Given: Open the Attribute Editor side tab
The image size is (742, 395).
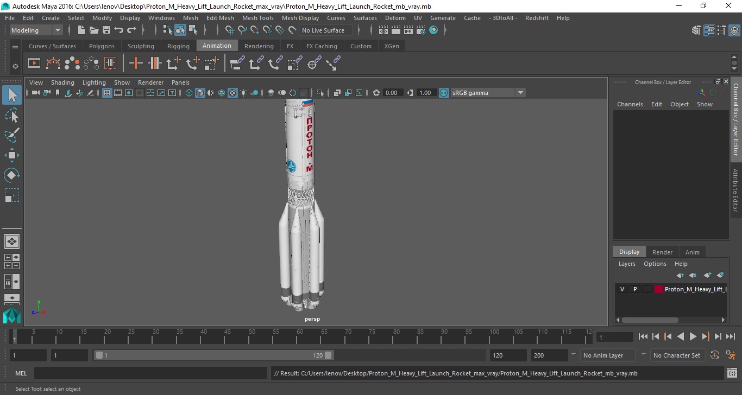Looking at the screenshot, I should [x=735, y=190].
